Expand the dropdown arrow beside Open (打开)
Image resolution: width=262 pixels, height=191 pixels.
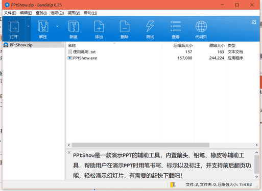tap(28, 26)
